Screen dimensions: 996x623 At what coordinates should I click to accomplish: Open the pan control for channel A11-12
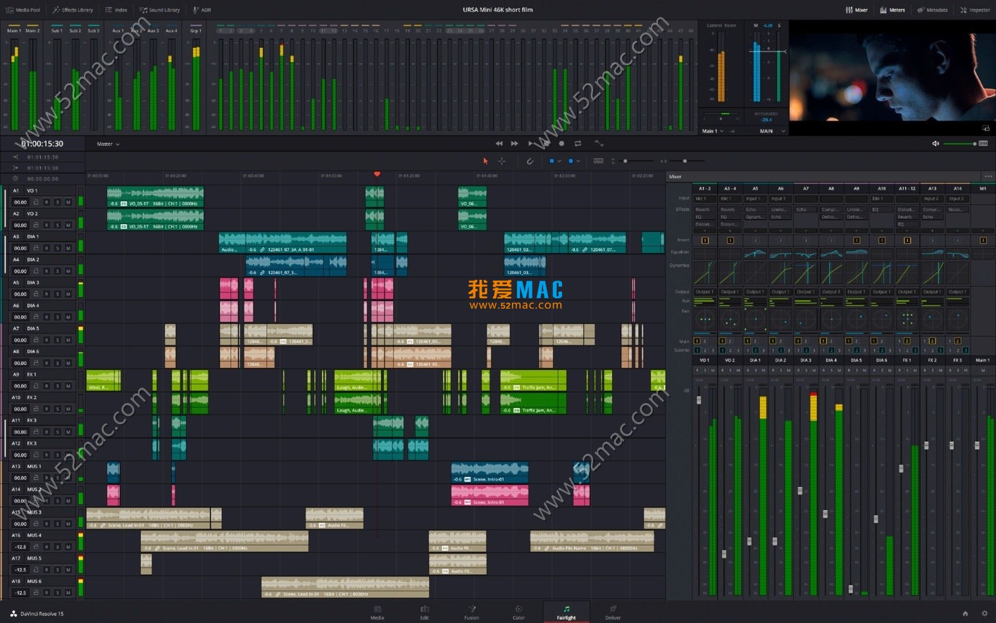click(x=907, y=319)
